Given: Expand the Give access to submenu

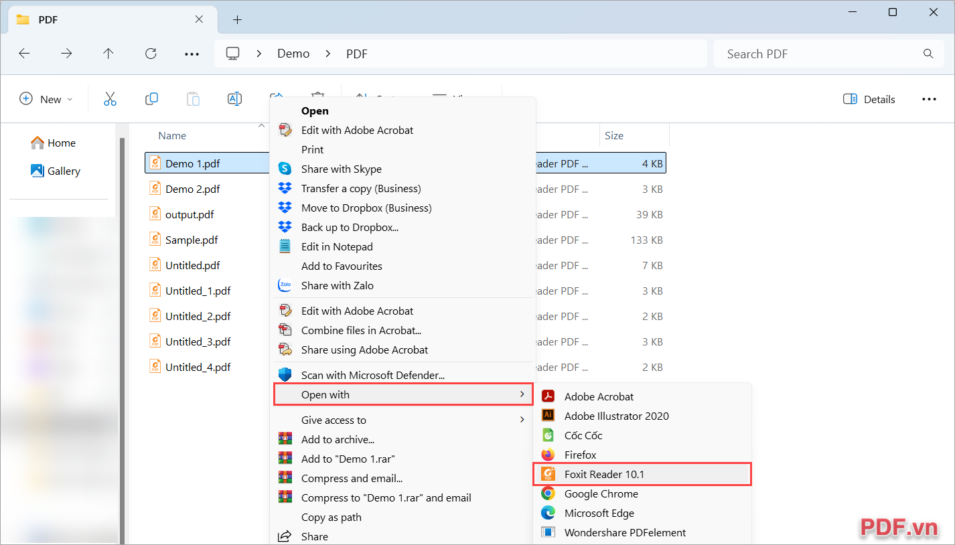Looking at the screenshot, I should (x=402, y=420).
